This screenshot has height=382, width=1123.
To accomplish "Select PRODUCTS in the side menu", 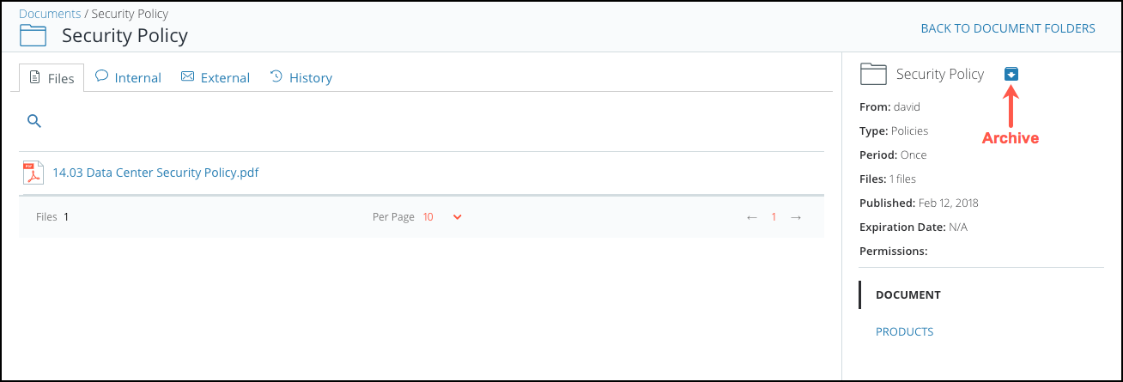I will 904,331.
